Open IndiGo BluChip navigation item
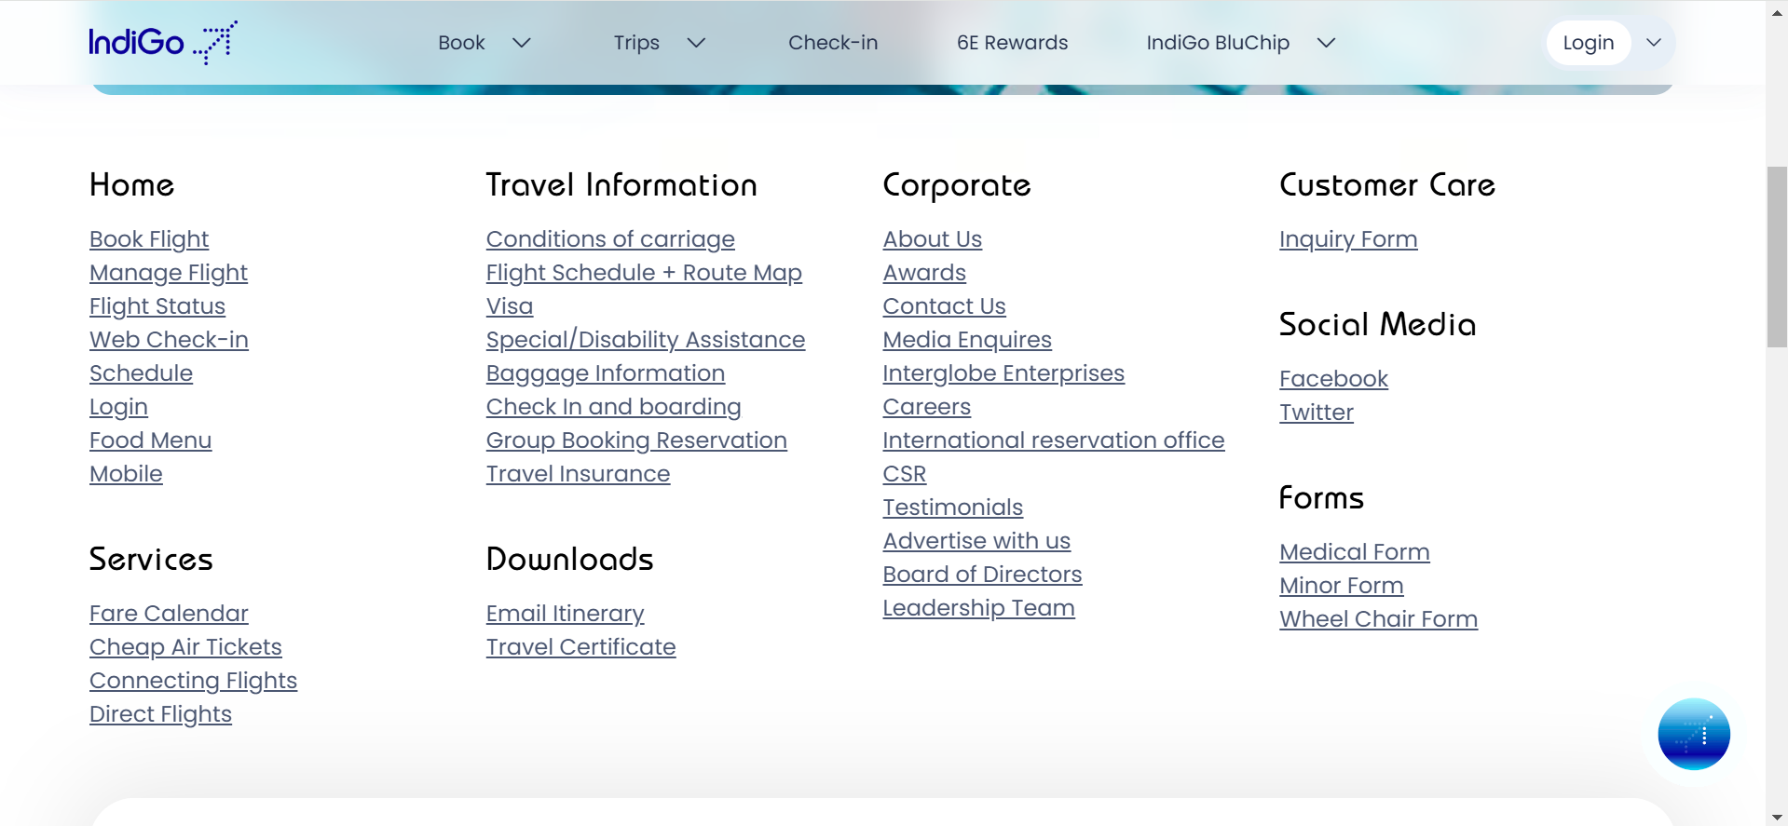Screen dimensions: 1788x826 (x=1218, y=43)
